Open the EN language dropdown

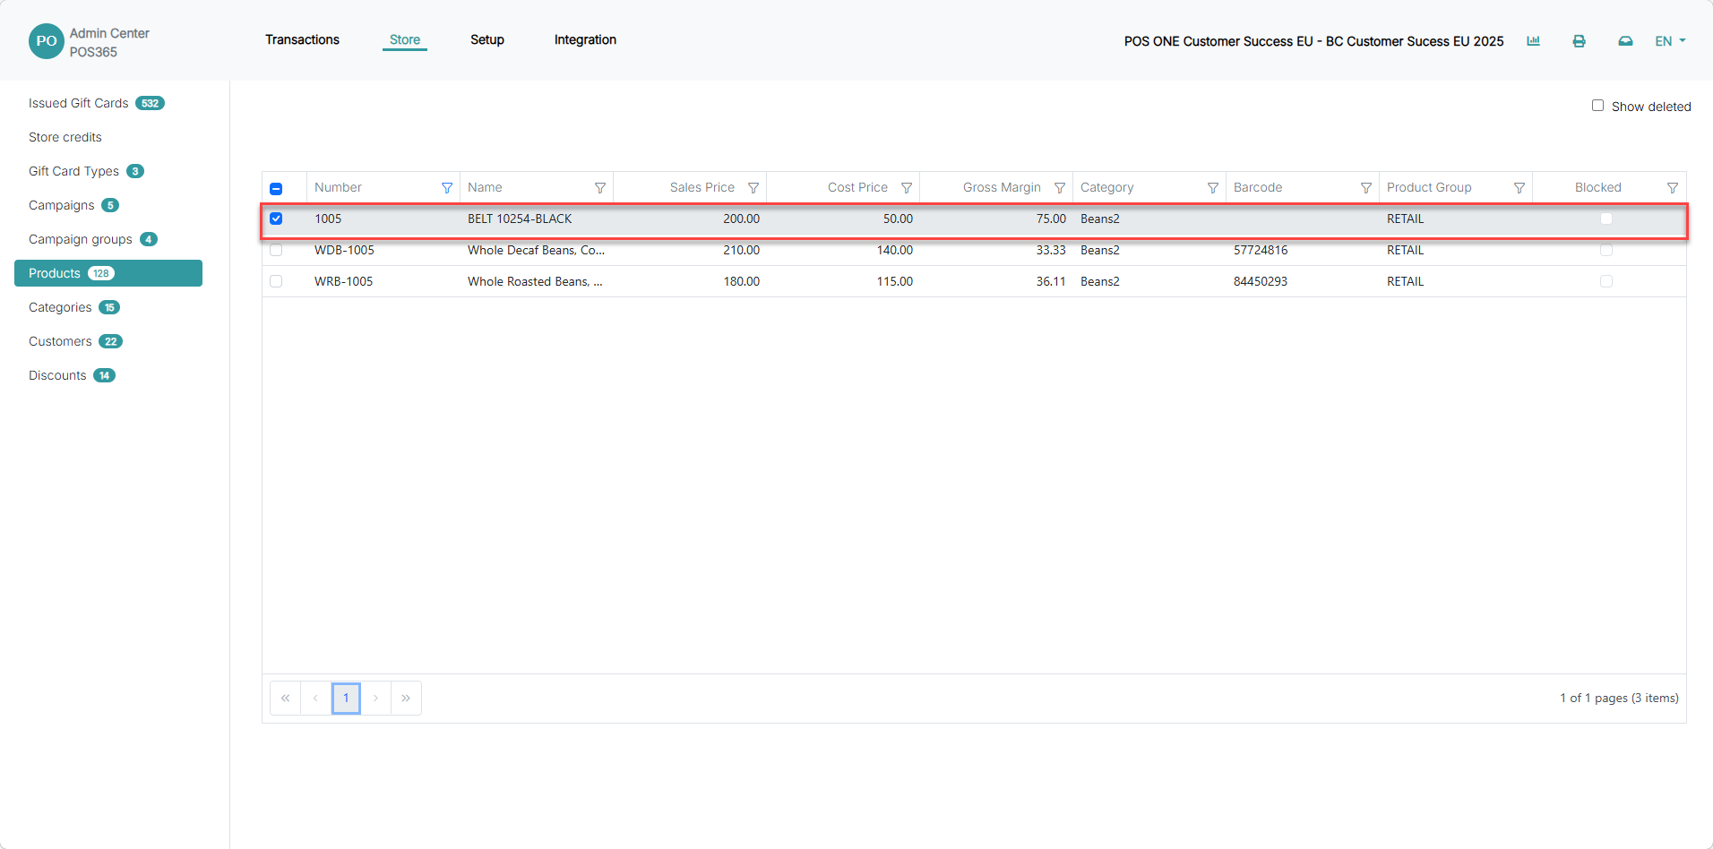coord(1670,41)
